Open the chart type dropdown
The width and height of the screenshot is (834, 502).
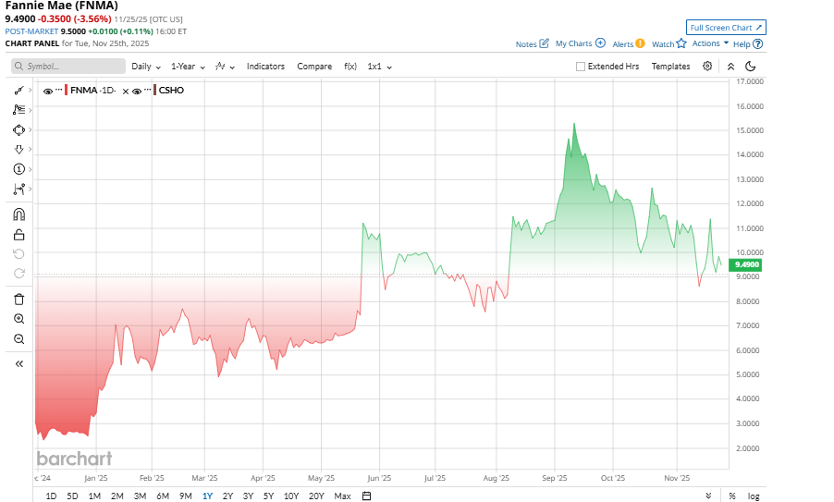[x=225, y=67]
